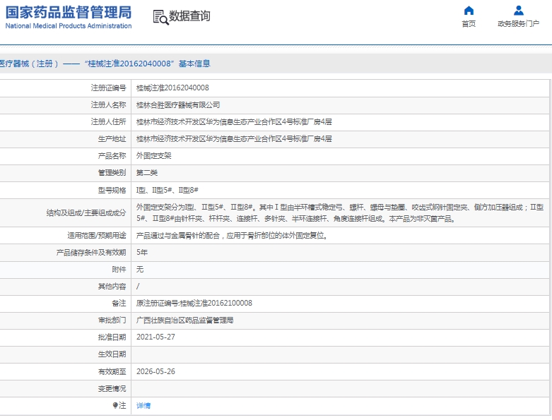
Task: Click the 国家药品监督管理局 logo
Action: [69, 17]
